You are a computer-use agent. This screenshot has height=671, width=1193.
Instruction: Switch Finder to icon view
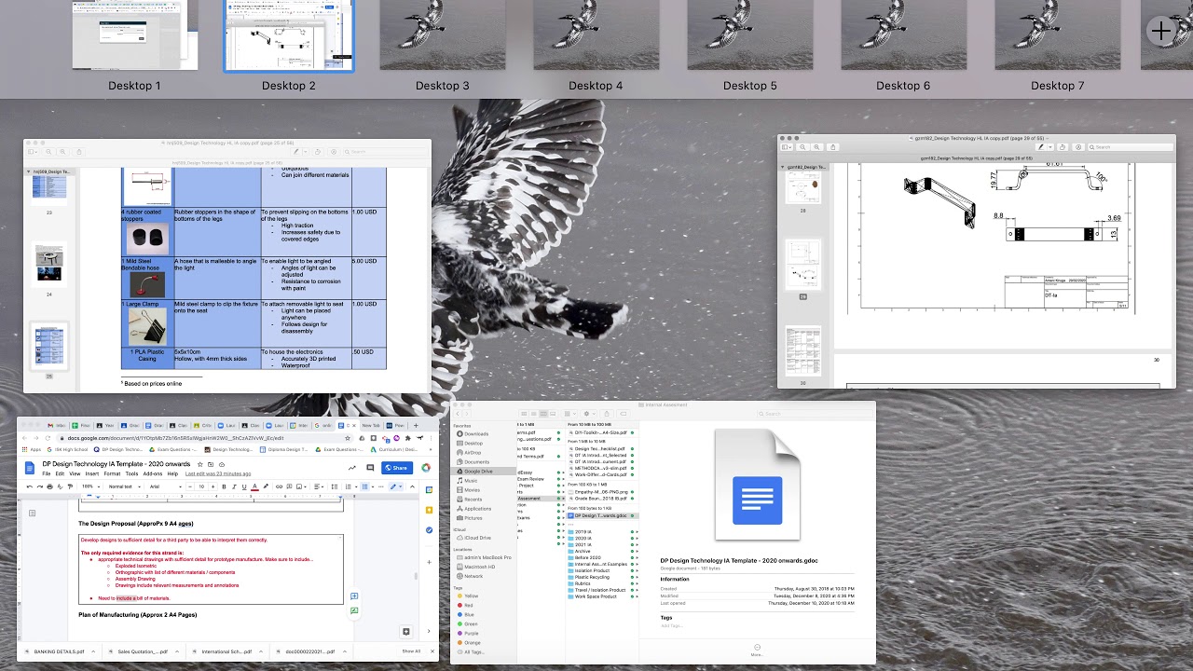[x=524, y=414]
